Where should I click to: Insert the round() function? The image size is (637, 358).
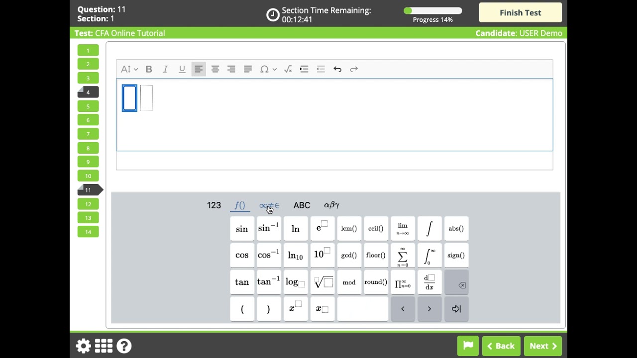[x=376, y=282]
